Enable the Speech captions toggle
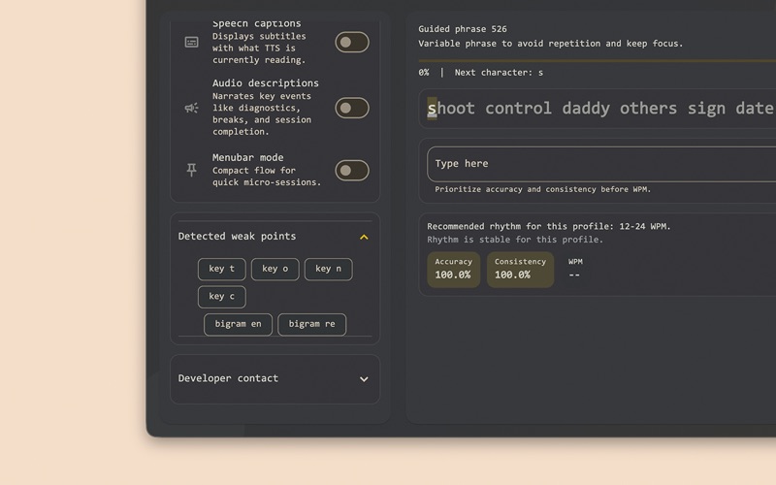Viewport: 776px width, 485px height. pyautogui.click(x=352, y=42)
